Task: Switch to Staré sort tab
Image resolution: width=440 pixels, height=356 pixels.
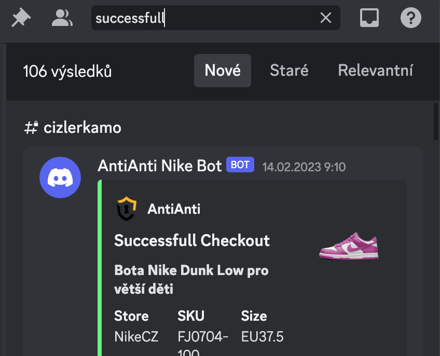Action: click(289, 71)
